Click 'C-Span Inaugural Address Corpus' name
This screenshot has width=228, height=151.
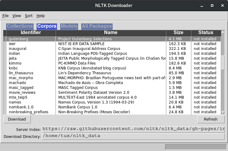click(89, 49)
